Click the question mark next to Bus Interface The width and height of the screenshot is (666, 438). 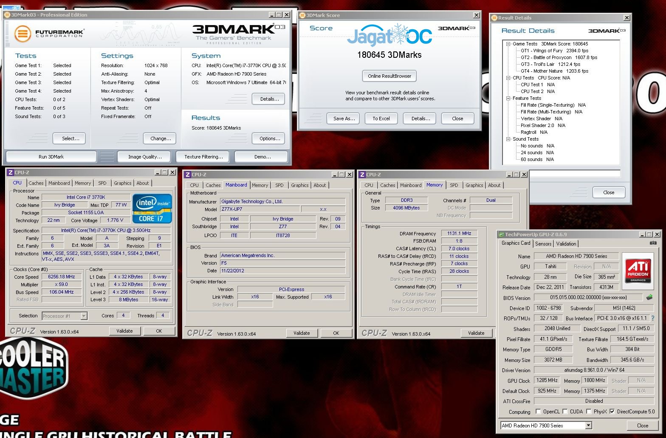652,318
